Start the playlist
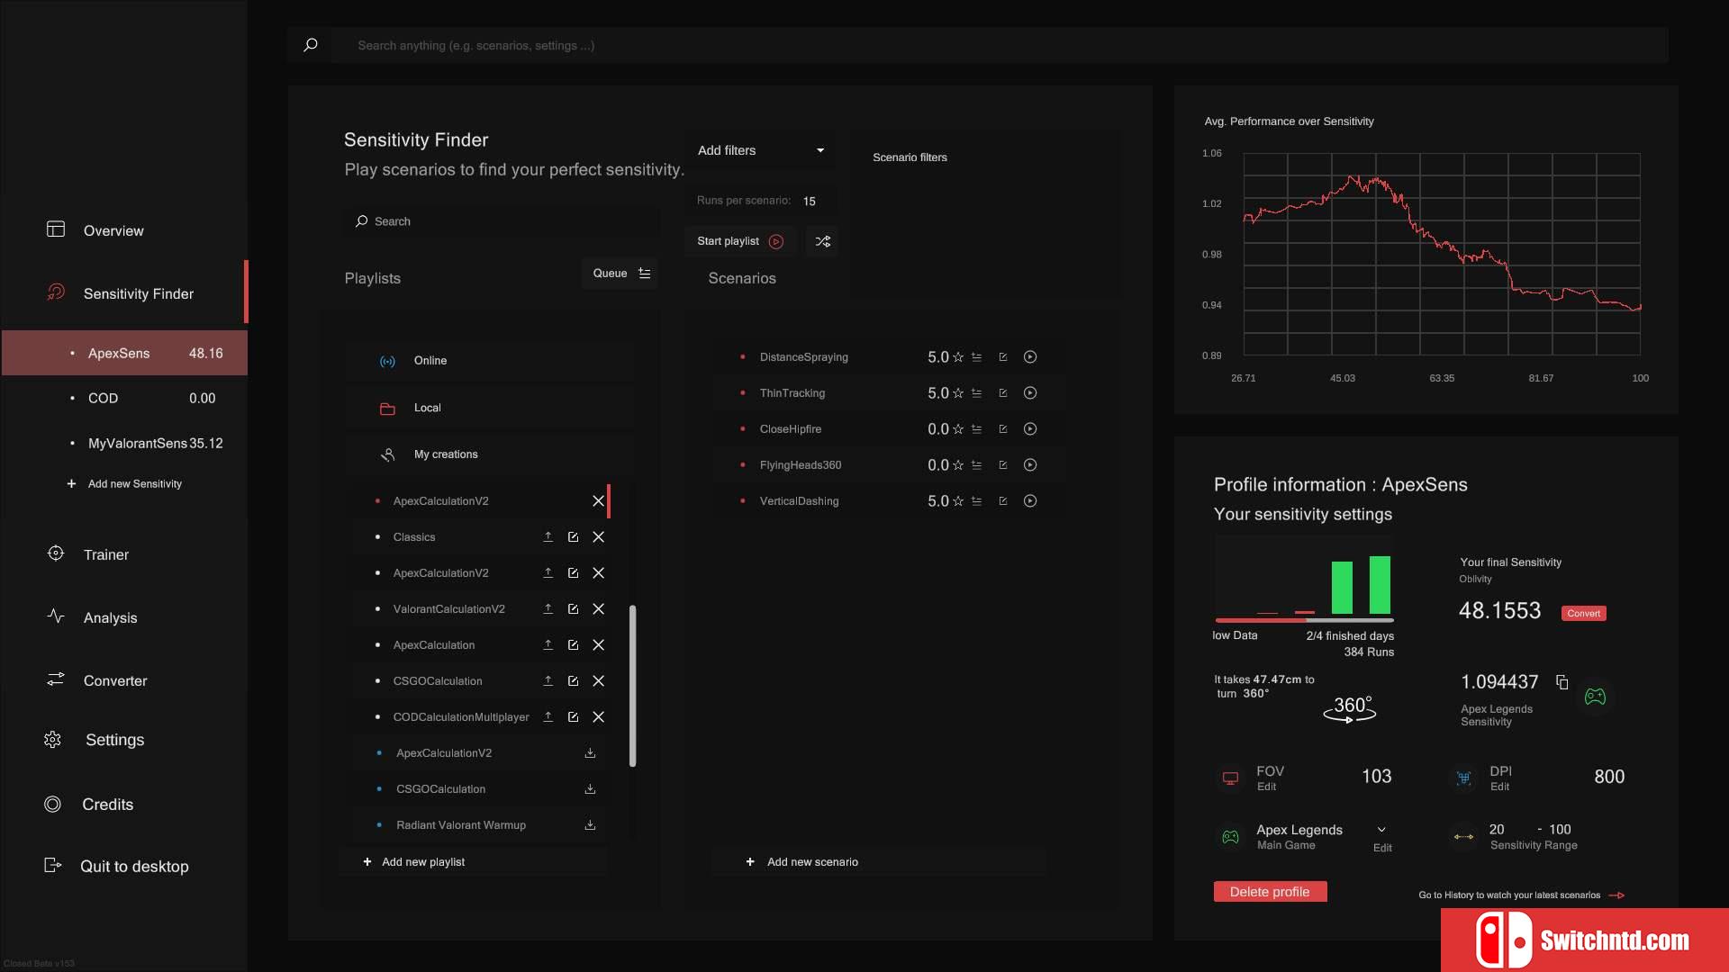 click(740, 241)
